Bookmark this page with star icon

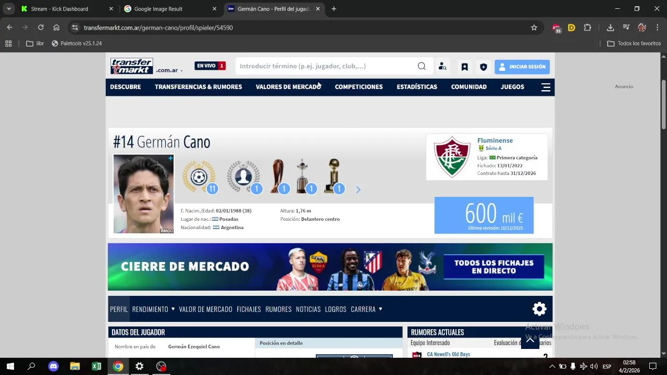tap(534, 28)
